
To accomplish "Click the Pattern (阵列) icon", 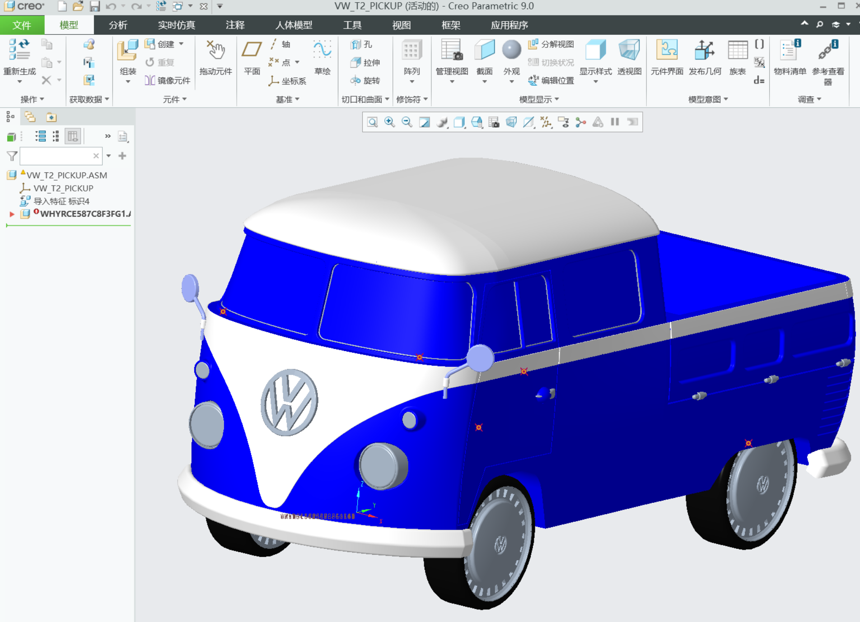I will 411,50.
